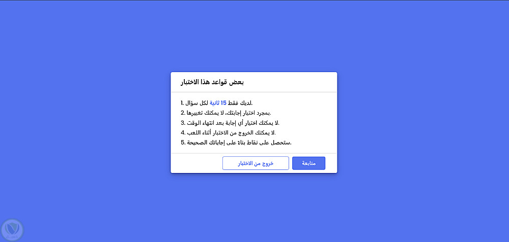Click the number 2 beside the second rule

(182, 113)
